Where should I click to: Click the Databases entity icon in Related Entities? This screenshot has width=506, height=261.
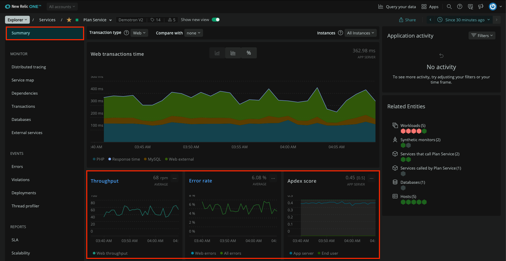coord(395,182)
